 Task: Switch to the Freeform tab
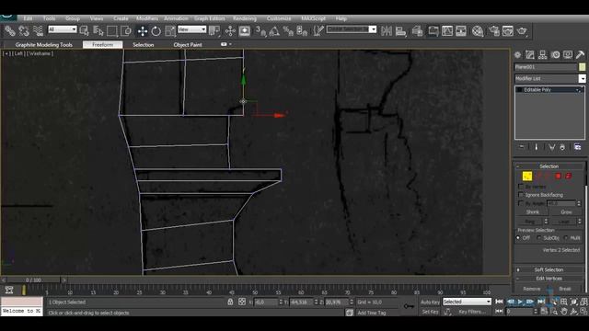(x=102, y=45)
